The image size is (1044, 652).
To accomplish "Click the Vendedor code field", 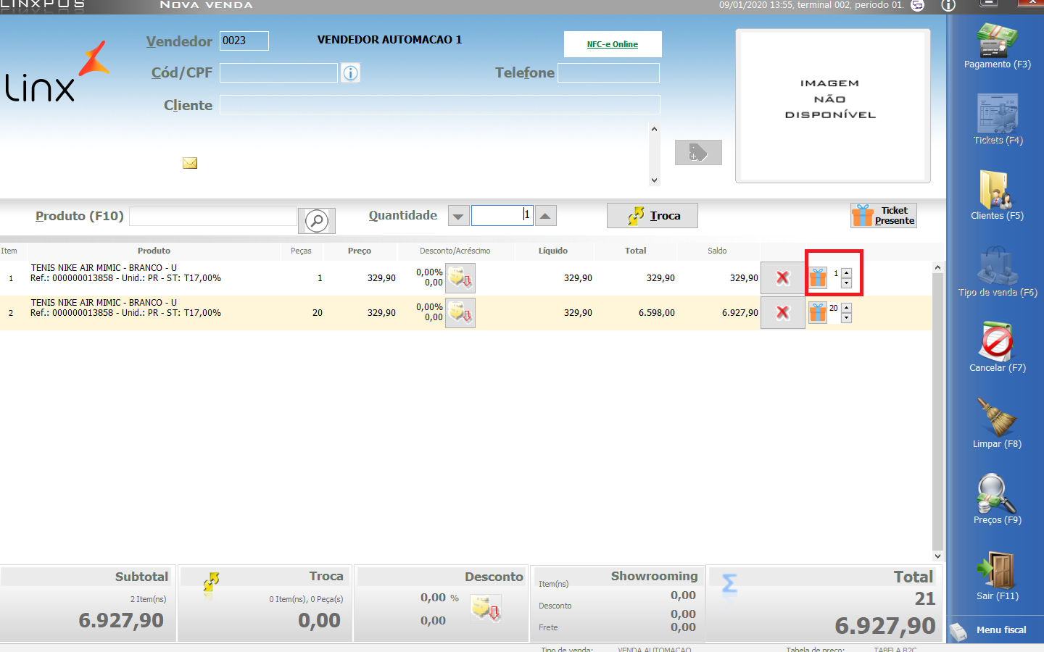I will [244, 41].
